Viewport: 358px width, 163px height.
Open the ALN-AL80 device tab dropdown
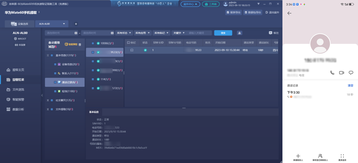[x=64, y=24]
